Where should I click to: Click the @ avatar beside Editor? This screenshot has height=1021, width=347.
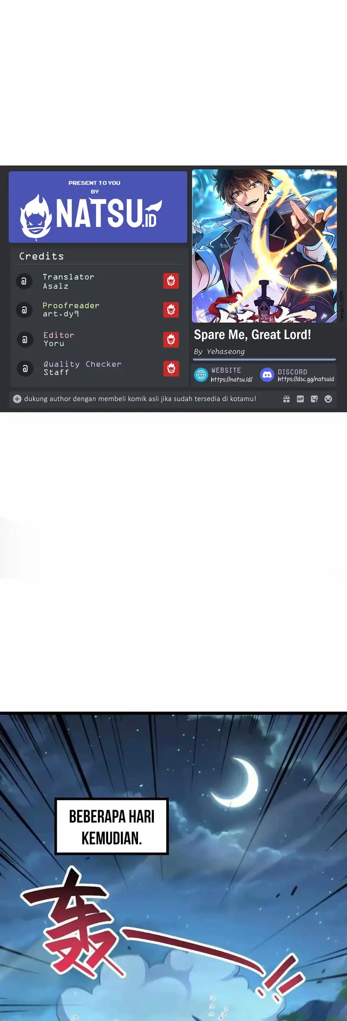tap(24, 340)
